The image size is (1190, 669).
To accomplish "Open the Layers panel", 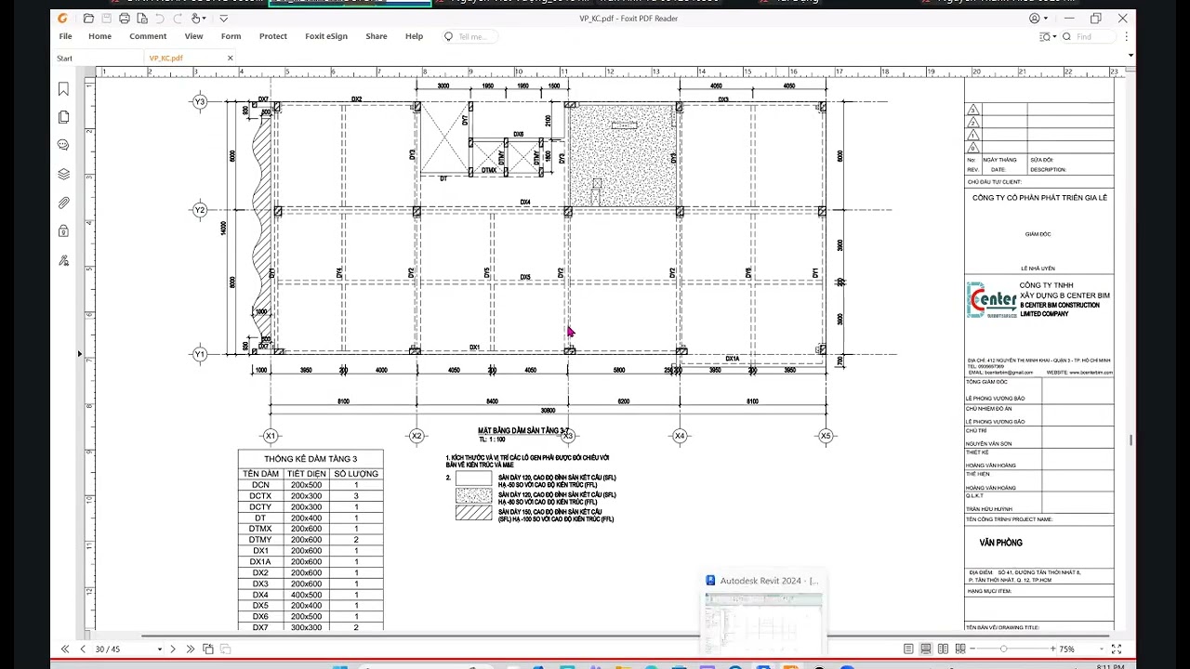I will (63, 174).
